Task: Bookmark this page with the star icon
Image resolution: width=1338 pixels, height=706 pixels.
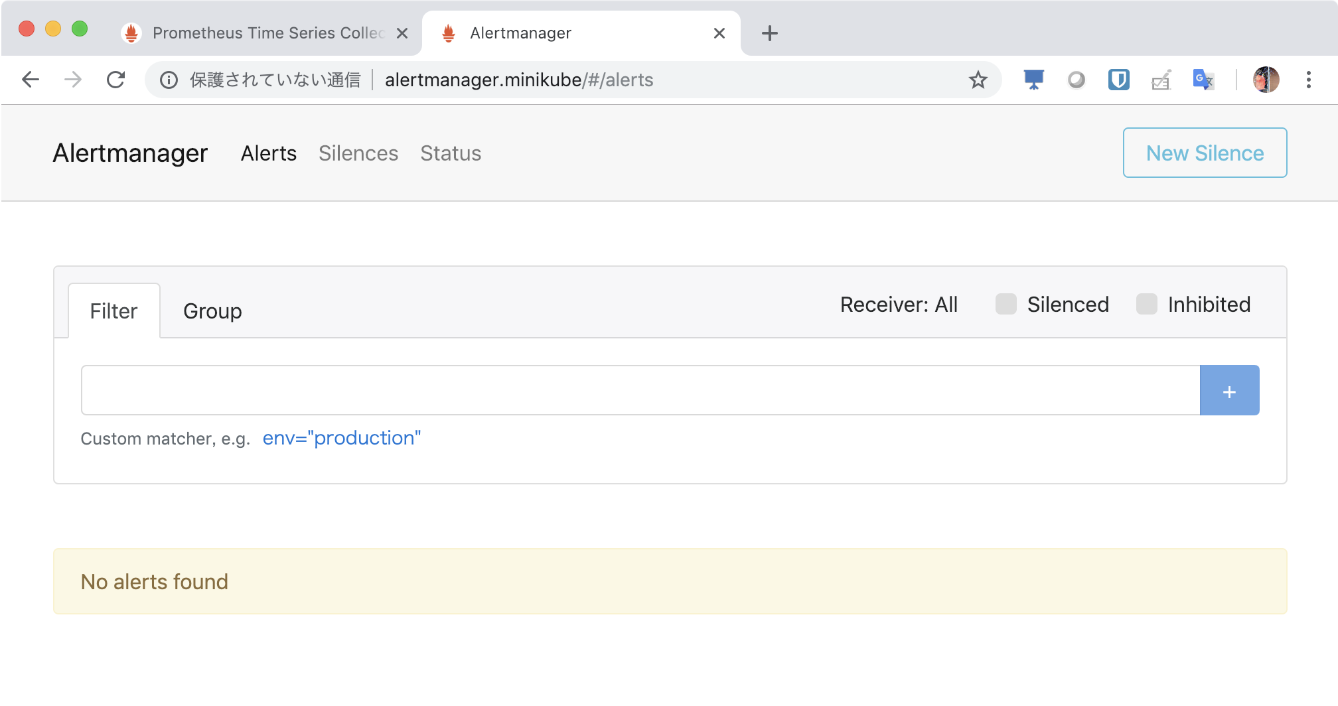Action: (x=978, y=80)
